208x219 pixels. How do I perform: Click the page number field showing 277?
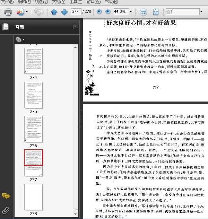pos(76,11)
